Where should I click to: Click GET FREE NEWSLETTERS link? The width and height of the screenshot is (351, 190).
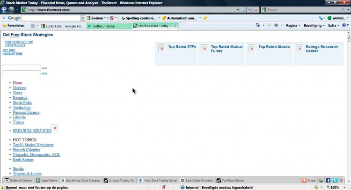[13, 52]
